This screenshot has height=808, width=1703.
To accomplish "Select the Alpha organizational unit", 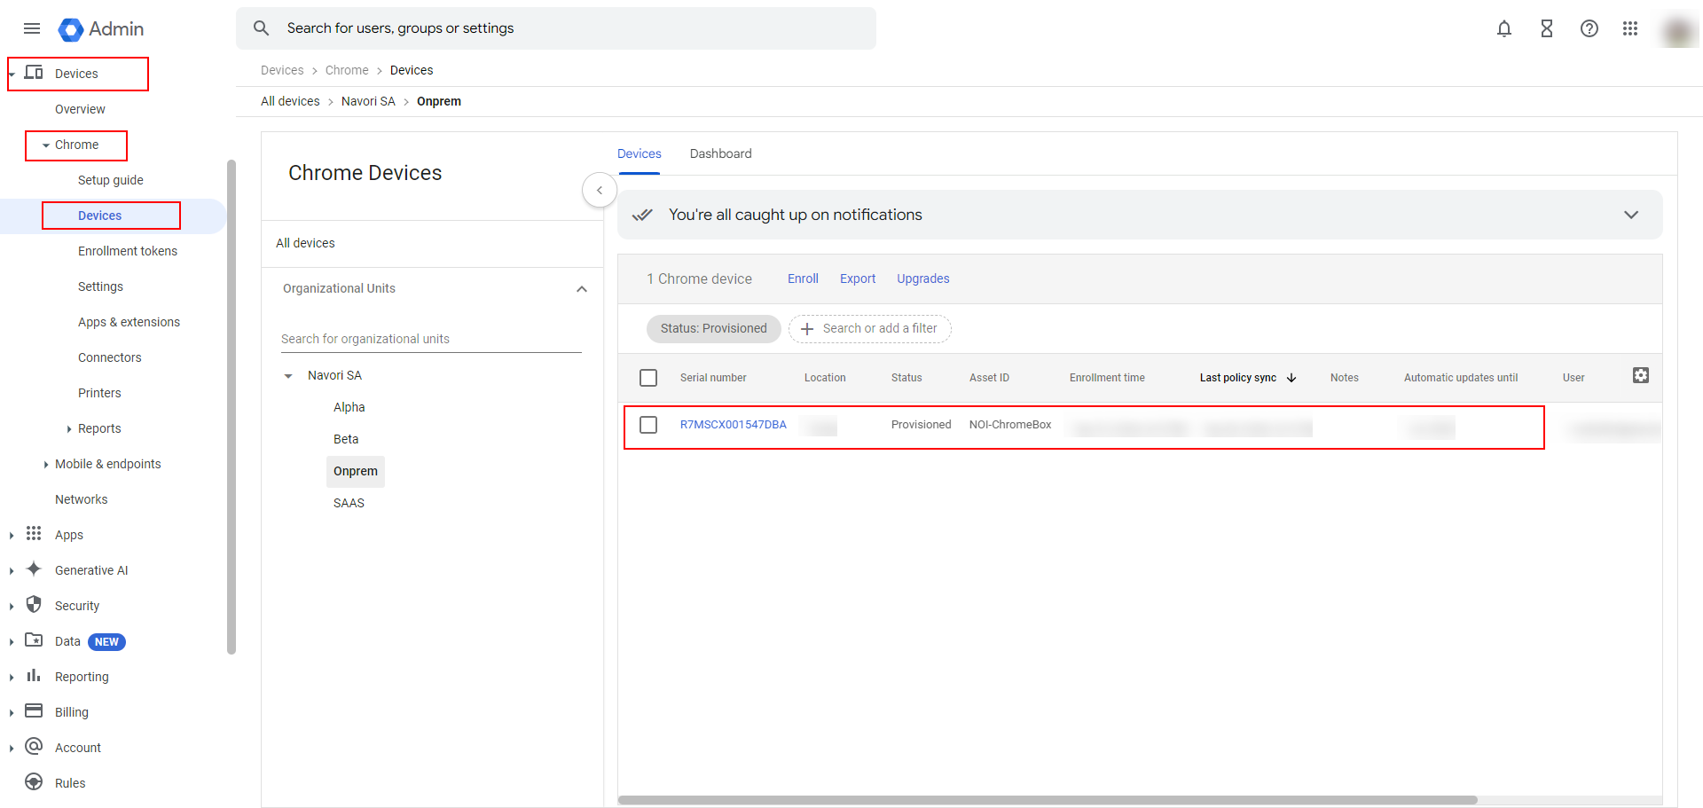I will pyautogui.click(x=349, y=407).
